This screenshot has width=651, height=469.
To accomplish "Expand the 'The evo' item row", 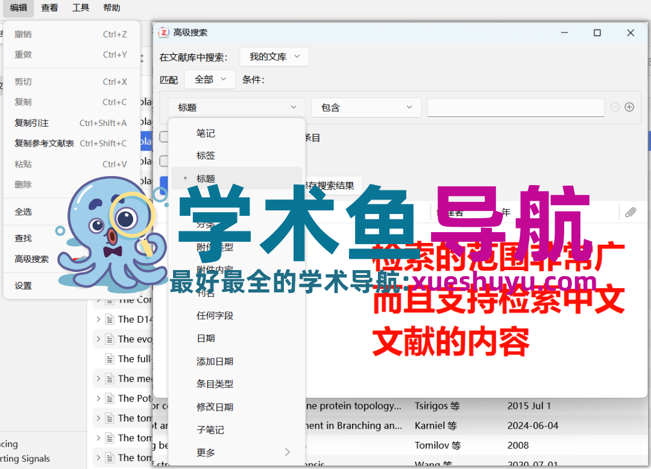I will click(x=98, y=339).
